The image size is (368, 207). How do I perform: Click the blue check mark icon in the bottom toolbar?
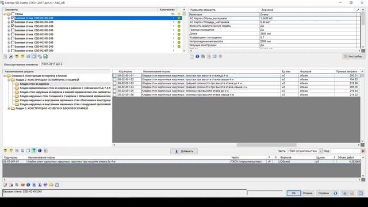[45, 185]
